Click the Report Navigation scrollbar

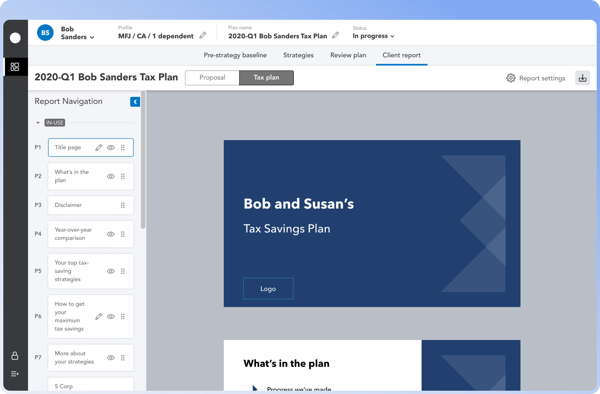[x=143, y=160]
